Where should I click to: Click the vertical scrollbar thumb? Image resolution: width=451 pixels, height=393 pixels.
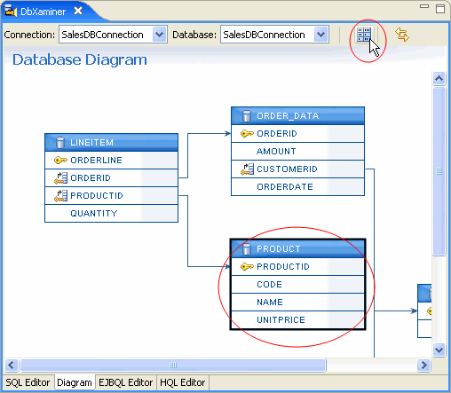click(x=439, y=171)
